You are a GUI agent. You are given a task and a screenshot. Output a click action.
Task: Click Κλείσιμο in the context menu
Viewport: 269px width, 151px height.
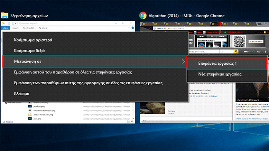click(x=22, y=94)
